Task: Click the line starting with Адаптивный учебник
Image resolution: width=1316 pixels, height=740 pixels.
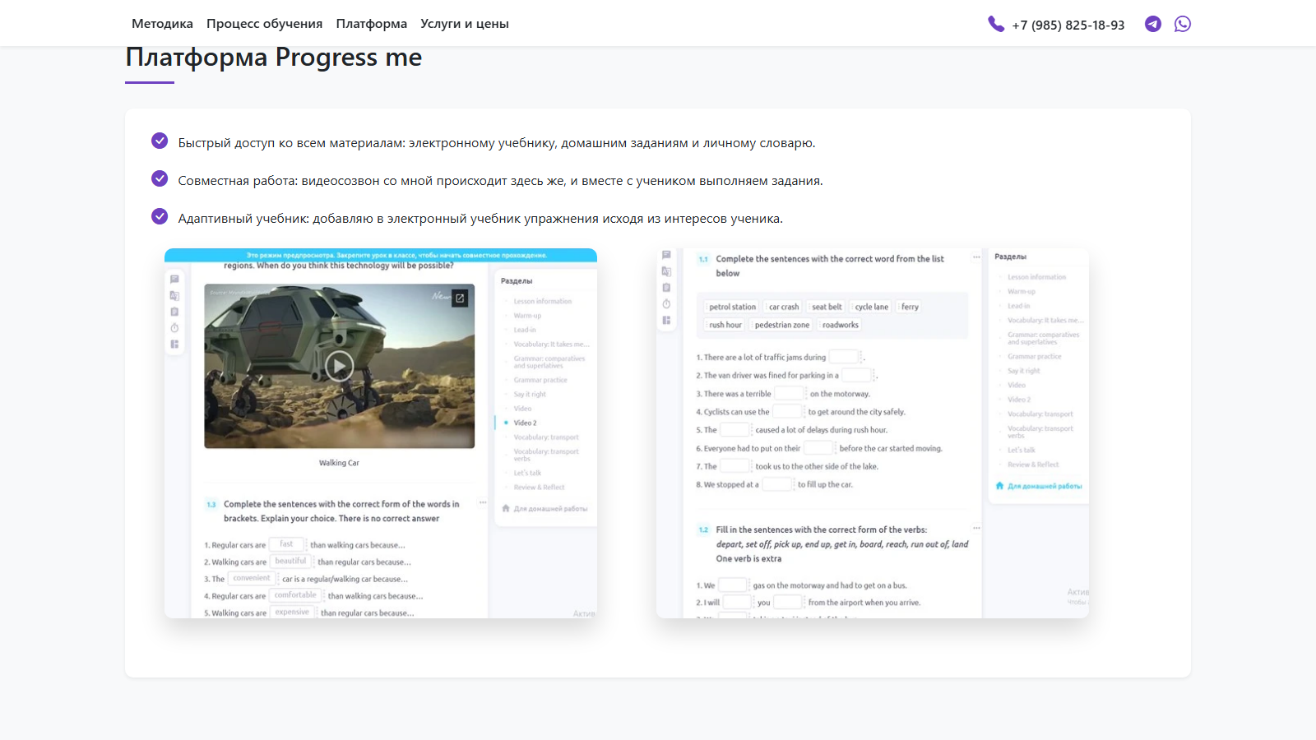Action: tap(480, 219)
